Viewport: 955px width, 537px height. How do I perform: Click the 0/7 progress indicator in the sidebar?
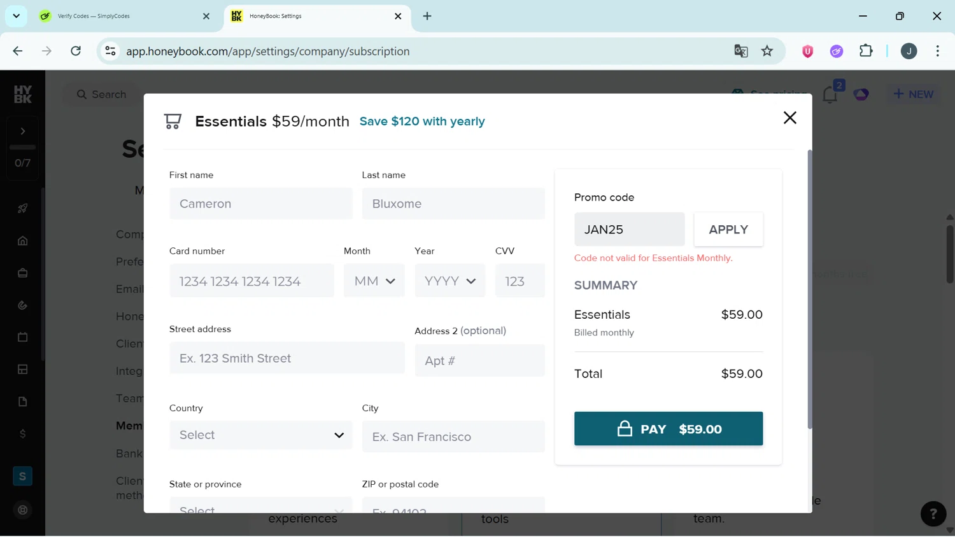click(23, 163)
